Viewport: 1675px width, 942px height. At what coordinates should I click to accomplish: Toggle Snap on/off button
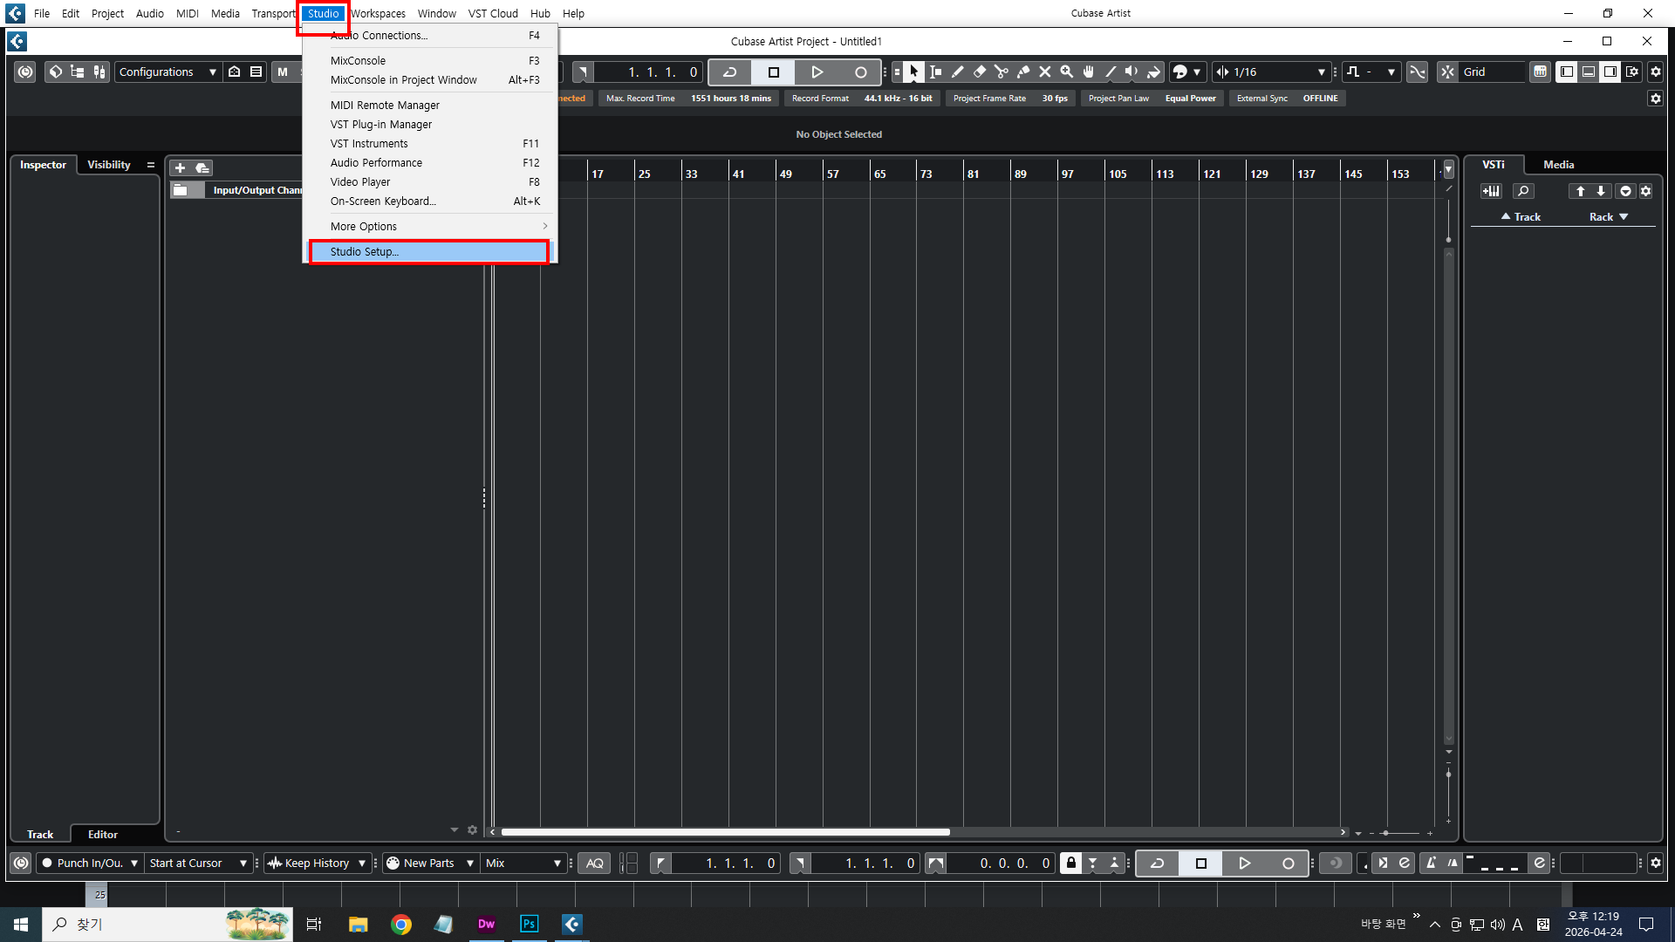(1447, 72)
